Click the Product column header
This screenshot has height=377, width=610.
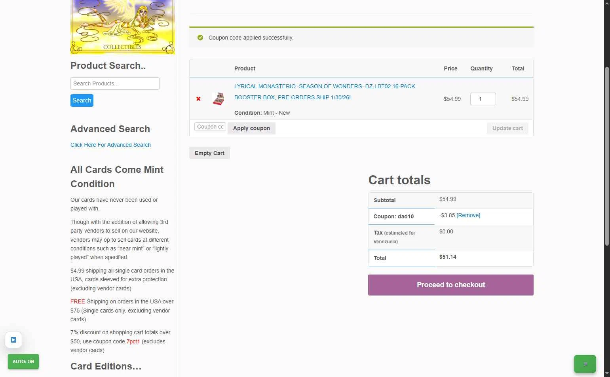point(245,68)
